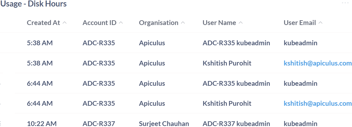Image resolution: width=352 pixels, height=127 pixels.
Task: Select Kshitish Purohit in the 5:38 AM row
Action: [227, 63]
